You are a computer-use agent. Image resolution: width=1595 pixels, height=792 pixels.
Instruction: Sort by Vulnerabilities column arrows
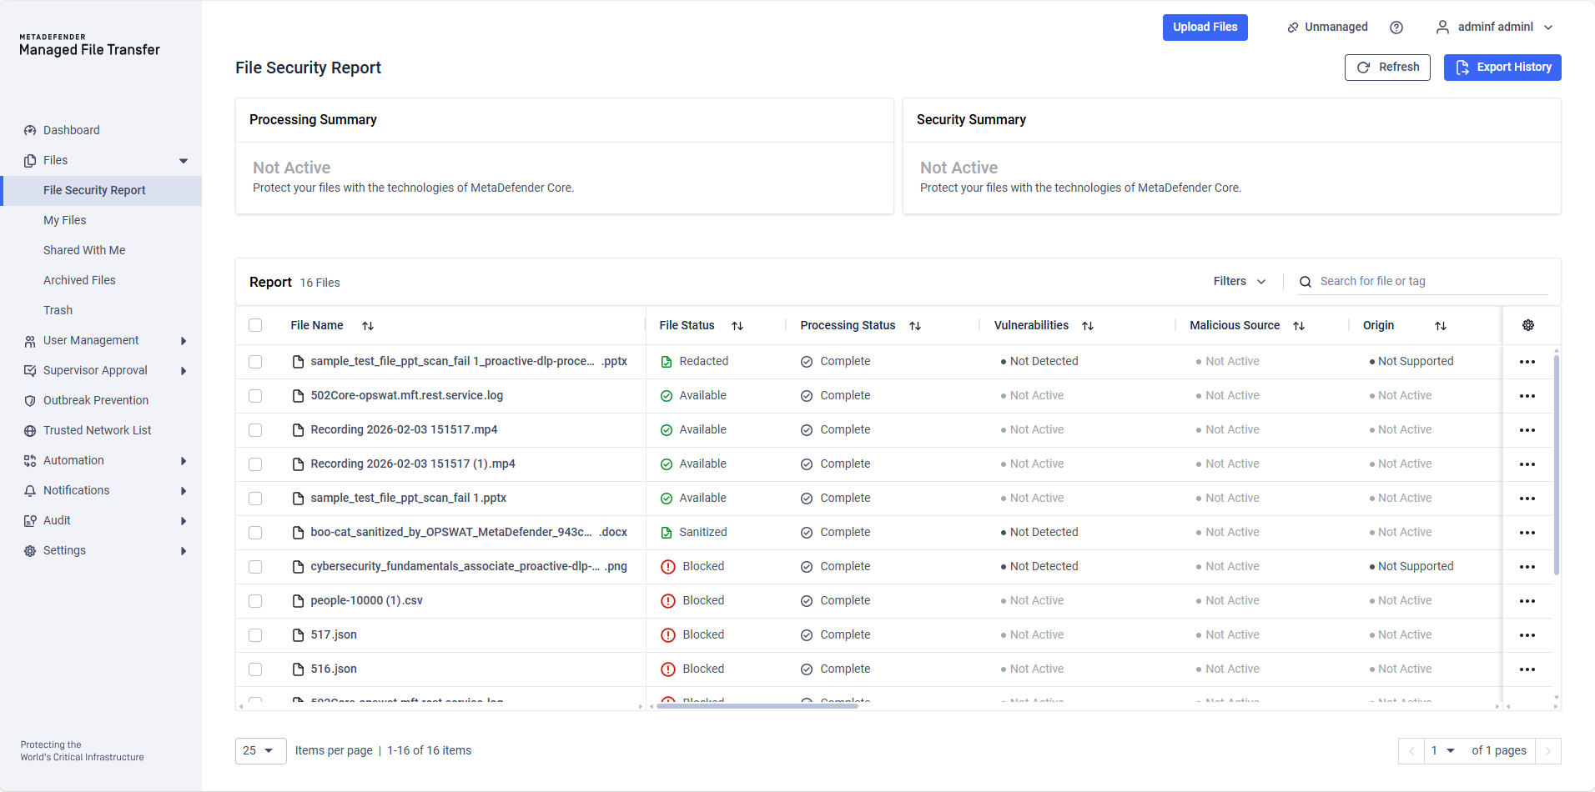click(x=1087, y=326)
